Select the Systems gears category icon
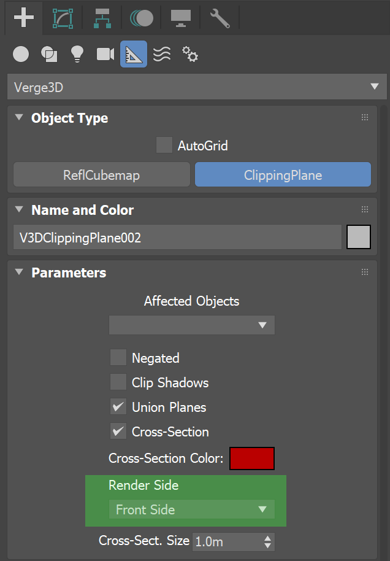 pos(190,55)
